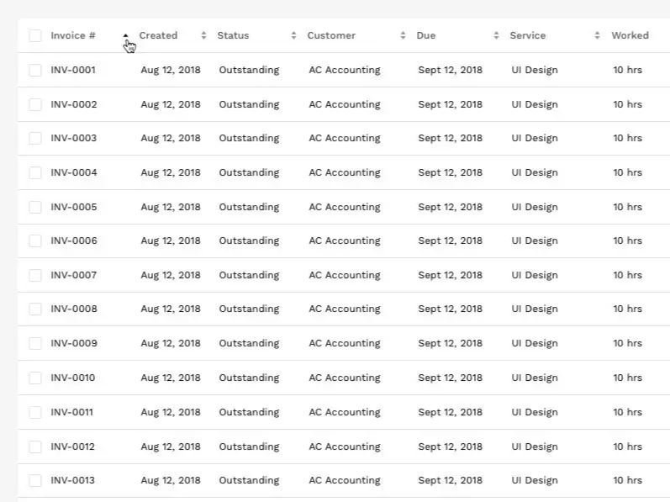
Task: Open invoice INV-0011
Action: coord(71,412)
